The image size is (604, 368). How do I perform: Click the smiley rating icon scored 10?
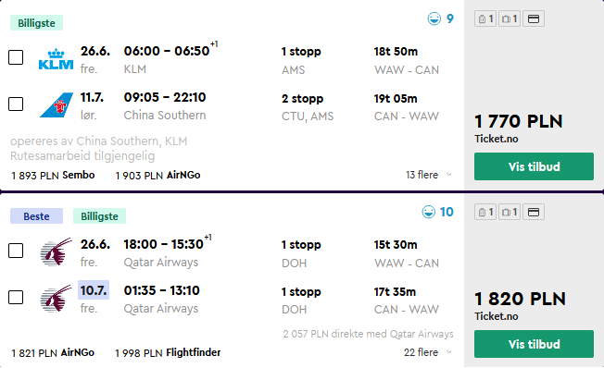(x=428, y=212)
